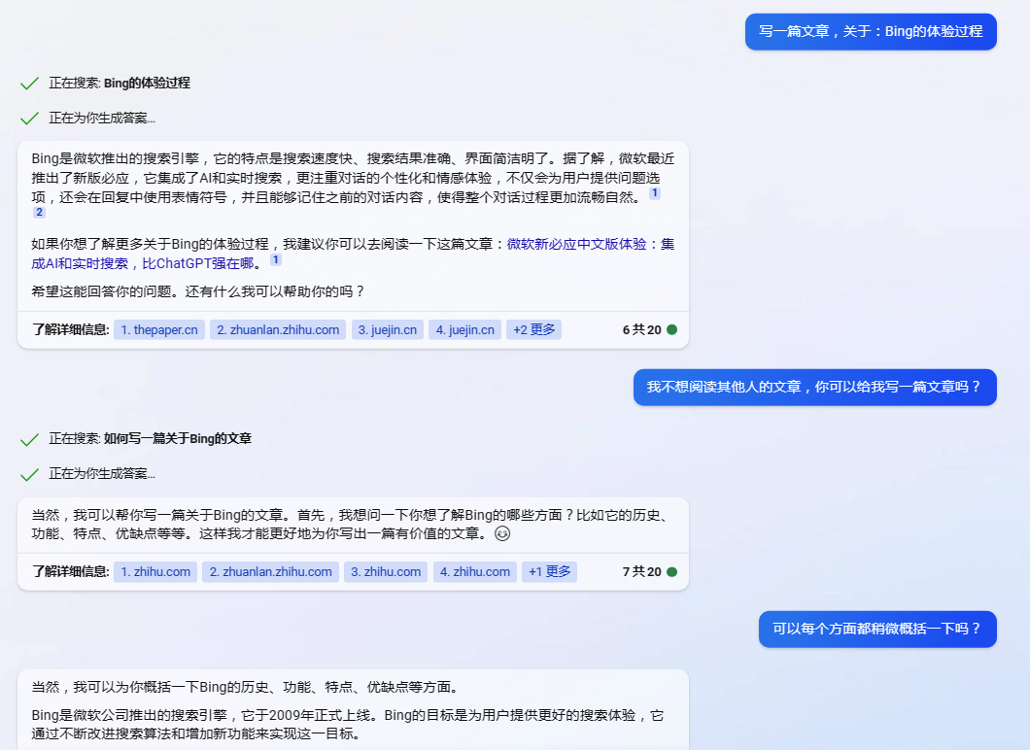
Task: Click paragraph '当然，我可以帮你写一篇关于Bing的文章'
Action: pos(352,524)
